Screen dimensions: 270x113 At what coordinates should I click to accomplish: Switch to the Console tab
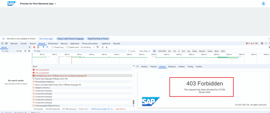pos(24,43)
